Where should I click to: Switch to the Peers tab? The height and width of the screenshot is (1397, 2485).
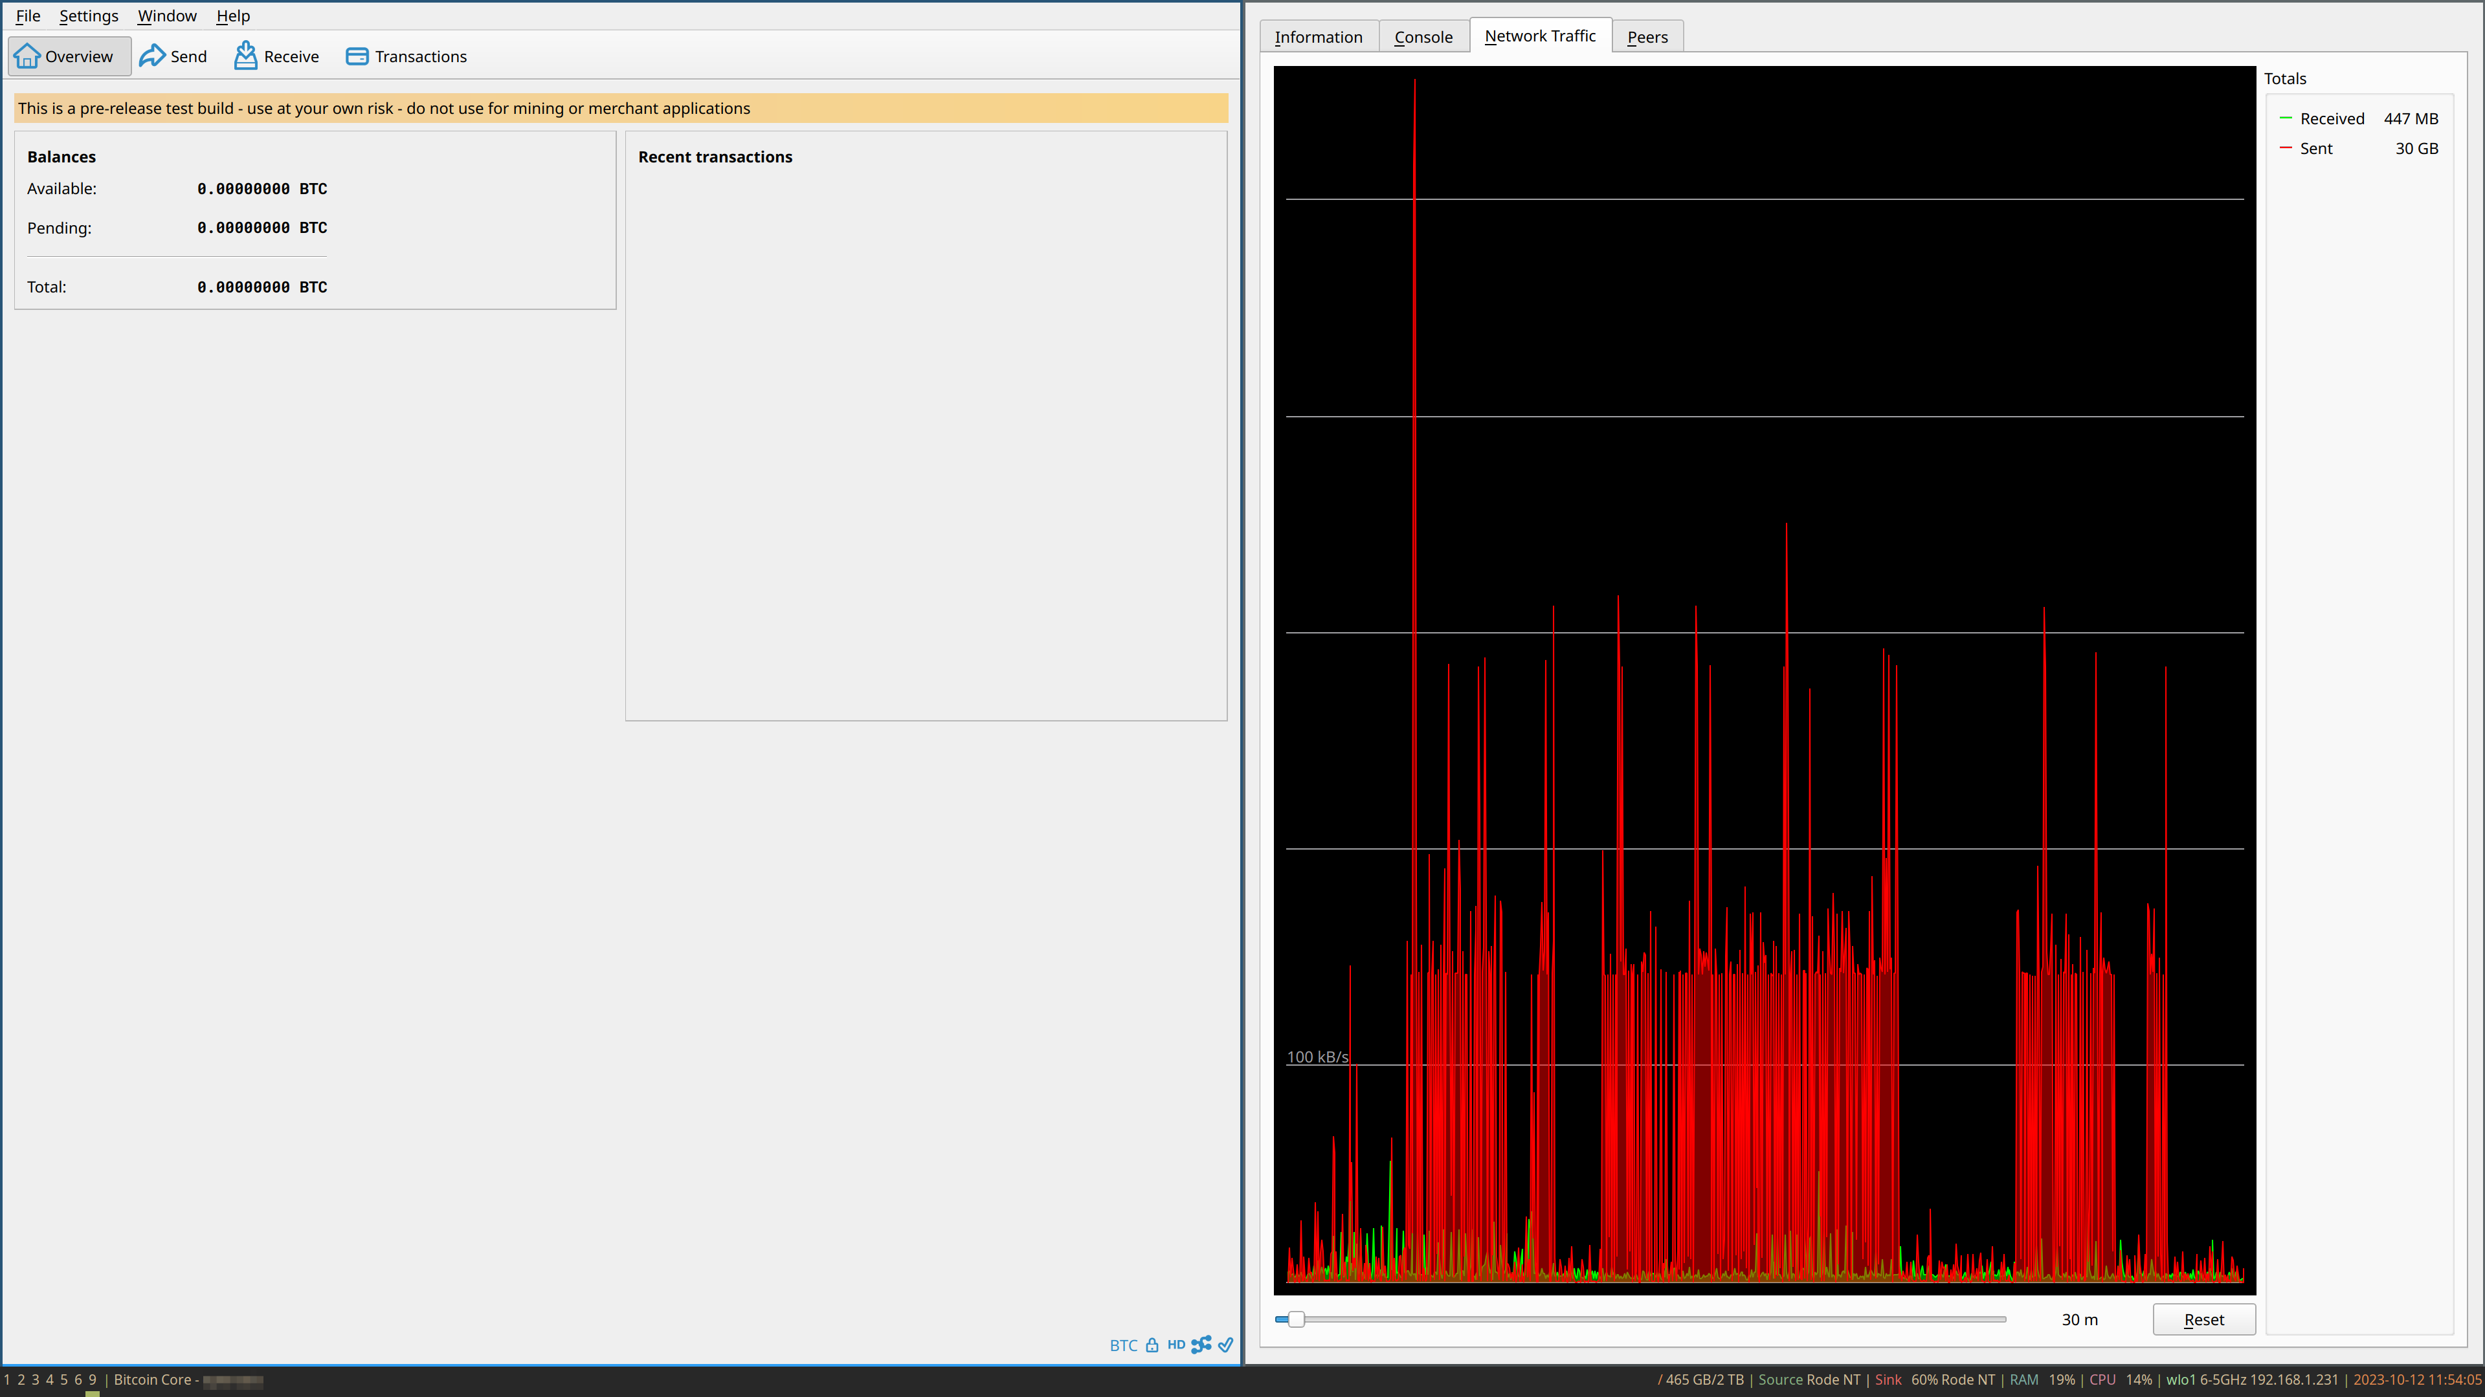(x=1647, y=36)
